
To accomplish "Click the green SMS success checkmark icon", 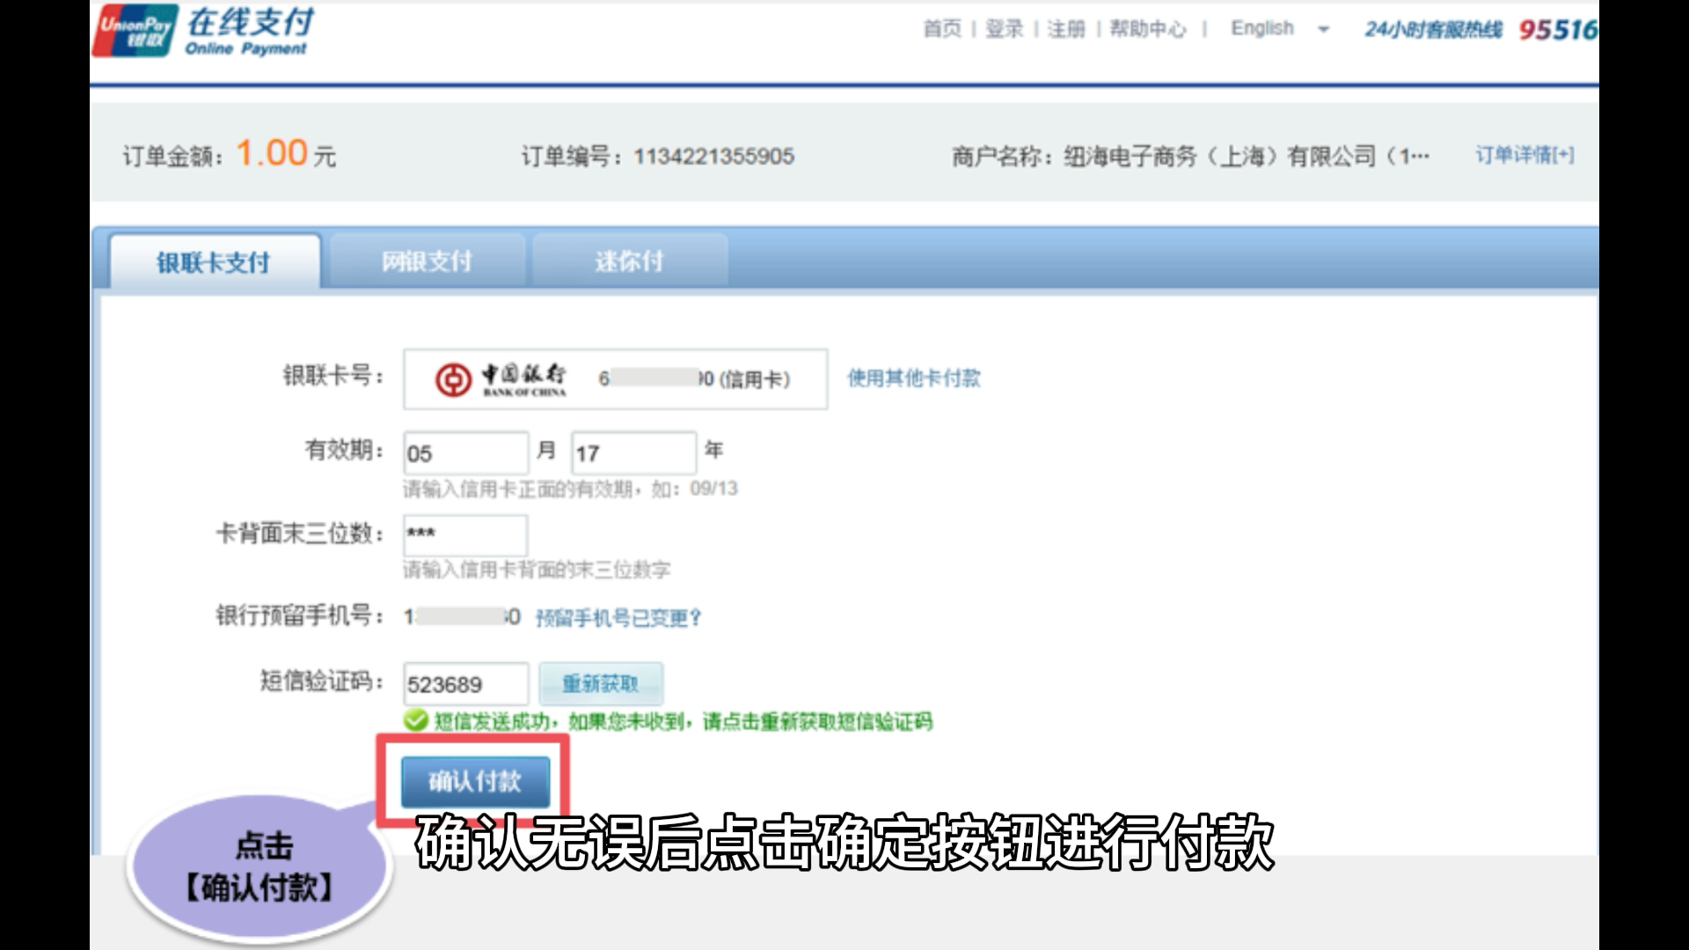I will coord(415,721).
